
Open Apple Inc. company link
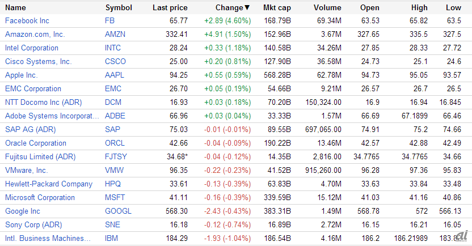[x=21, y=75]
